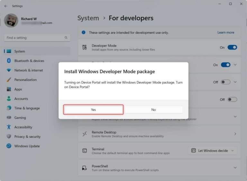Image resolution: width=247 pixels, height=181 pixels.
Task: Click 'Remote Desktop' row title text
Action: [x=104, y=132]
